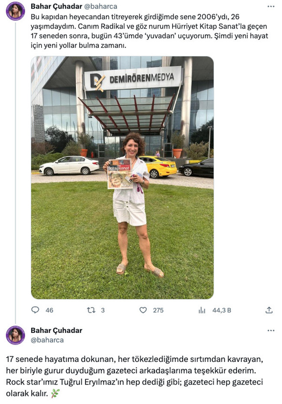Open more options on first tweet
This screenshot has width=282, height=404.
pos(271,7)
